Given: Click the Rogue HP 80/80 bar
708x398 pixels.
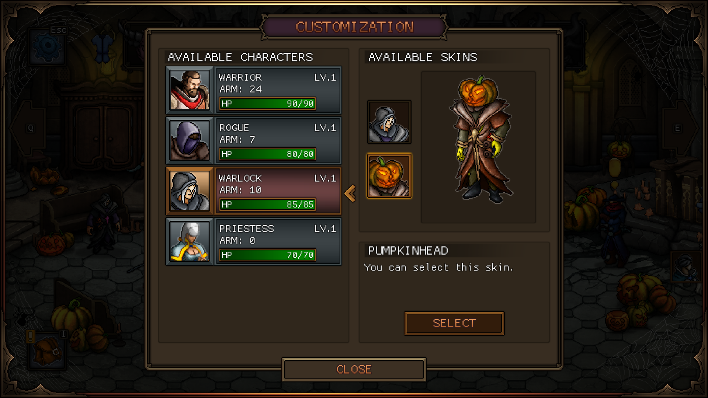Looking at the screenshot, I should [267, 154].
